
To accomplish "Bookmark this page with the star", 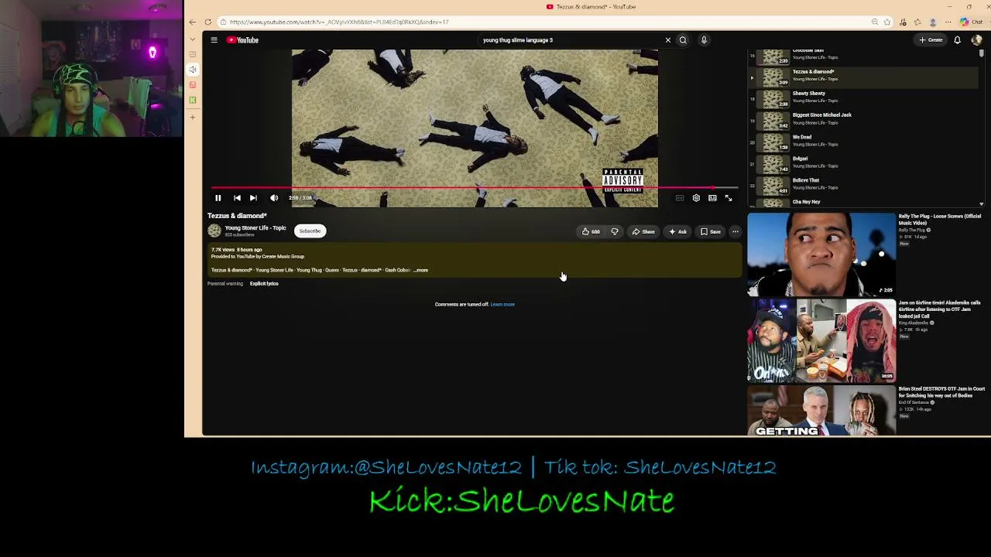I will tap(888, 22).
